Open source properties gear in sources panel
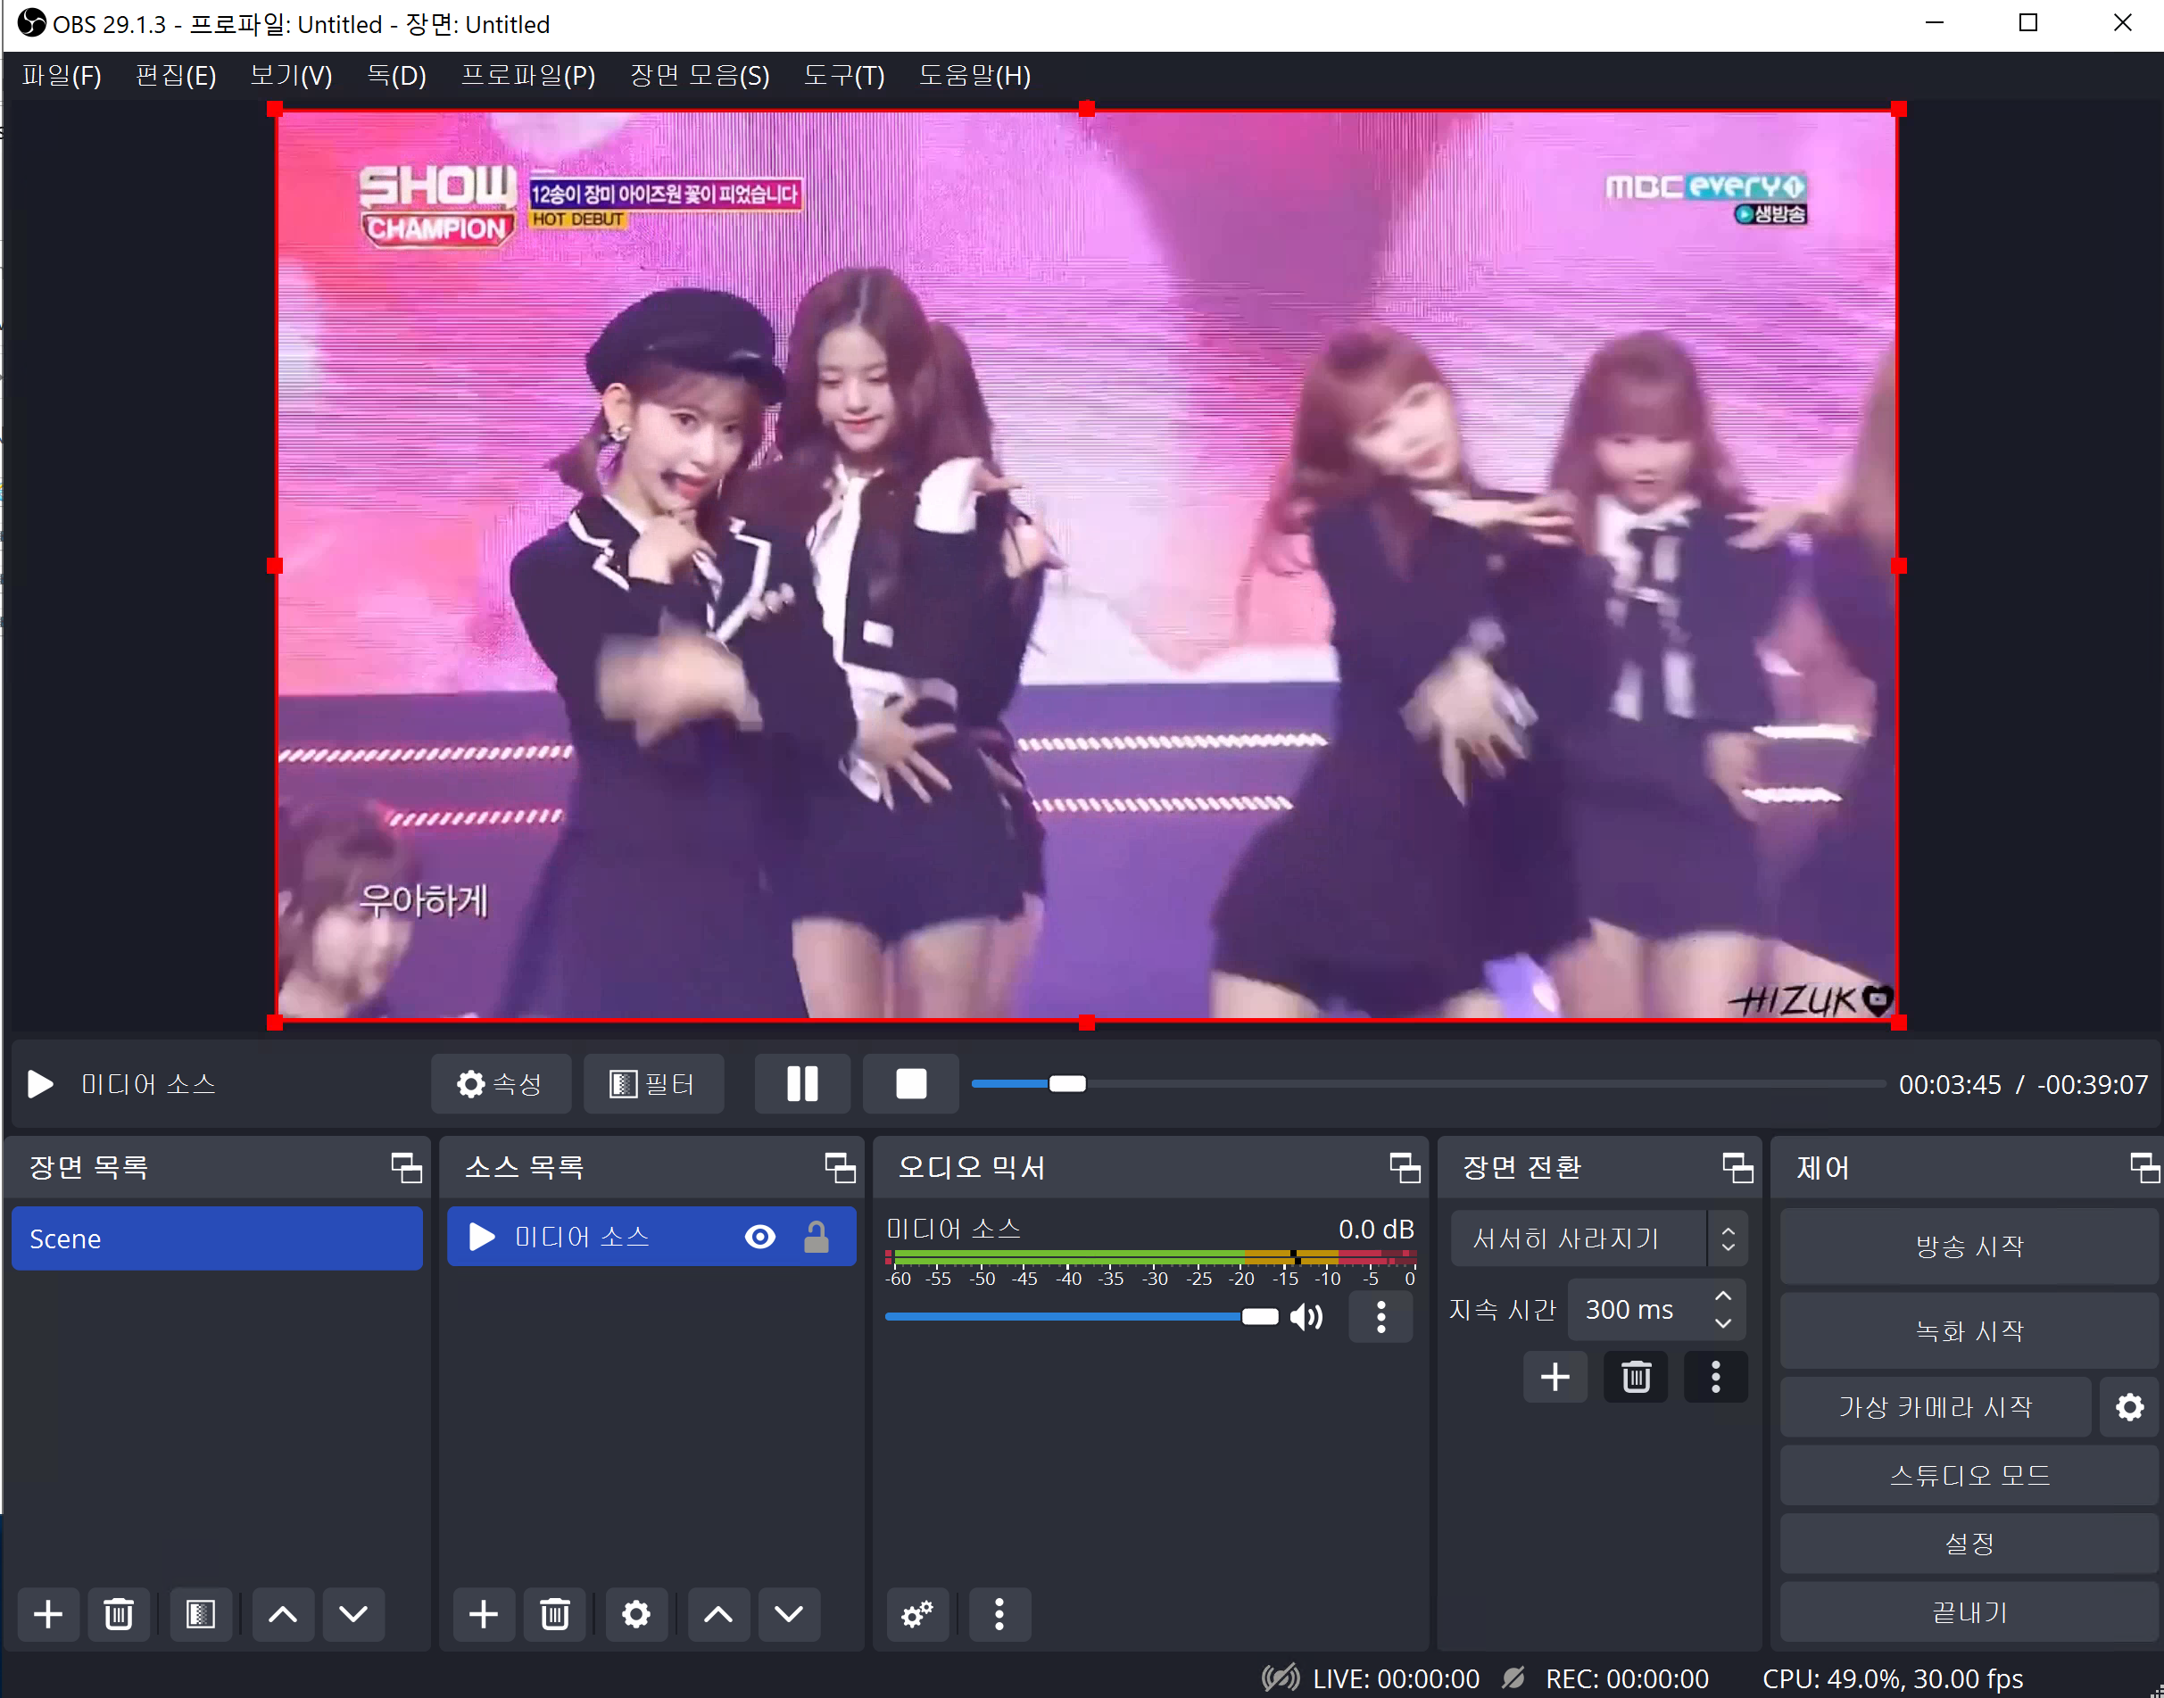This screenshot has height=1698, width=2164. [636, 1614]
